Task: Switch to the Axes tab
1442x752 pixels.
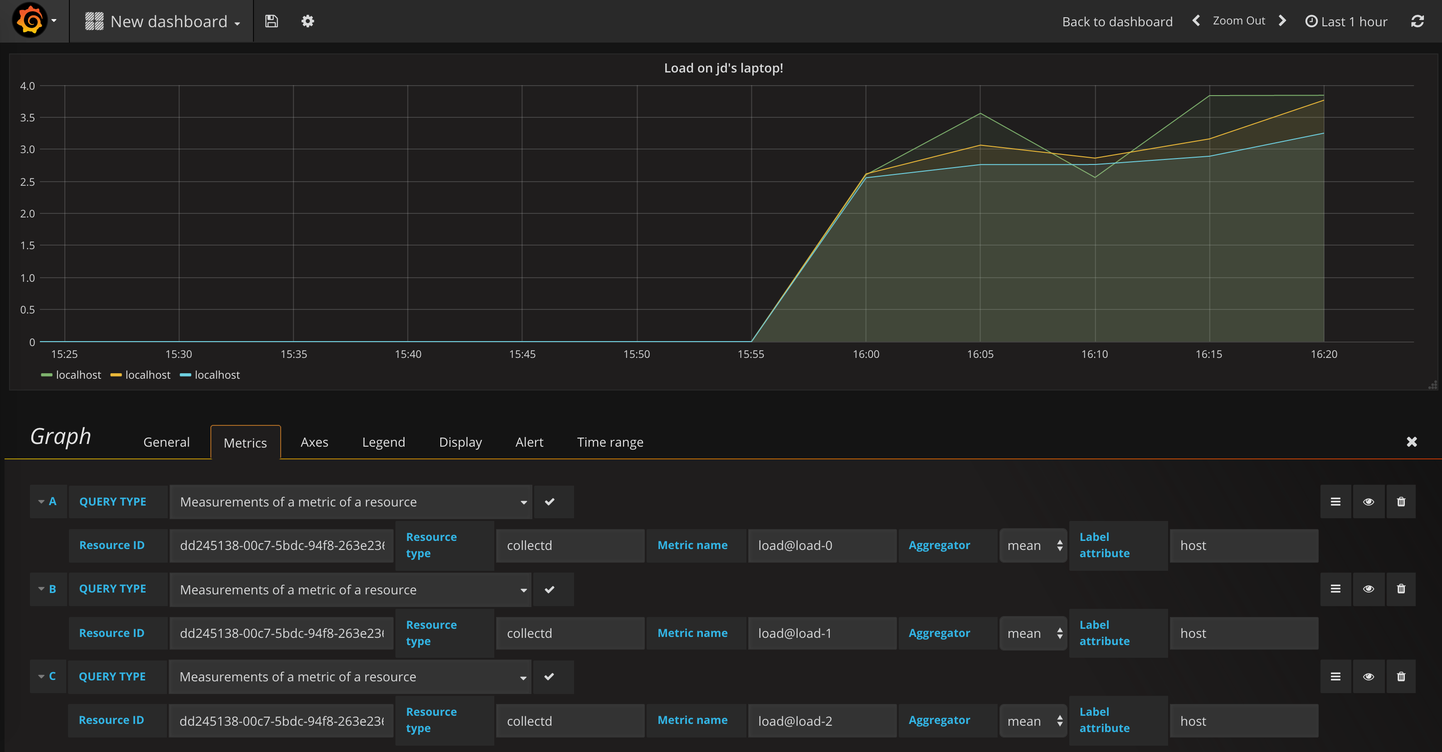Action: tap(314, 442)
